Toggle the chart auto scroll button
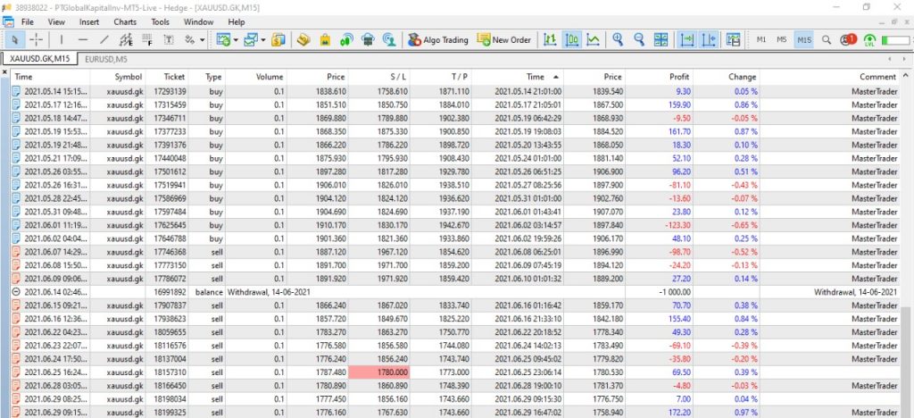 687,40
